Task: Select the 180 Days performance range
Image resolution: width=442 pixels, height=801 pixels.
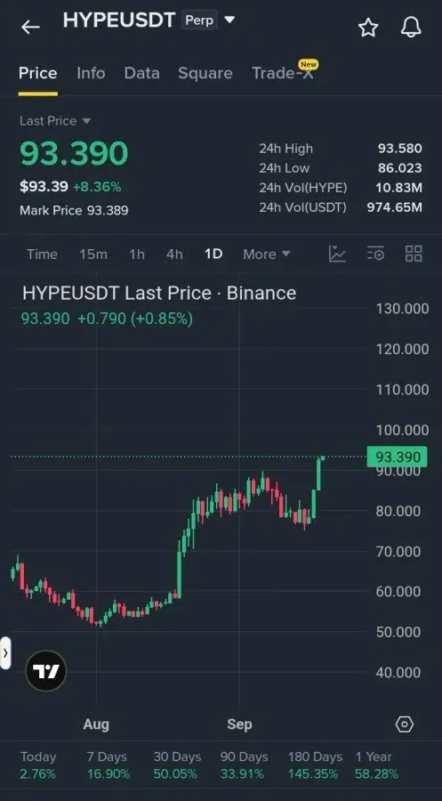Action: [315, 765]
